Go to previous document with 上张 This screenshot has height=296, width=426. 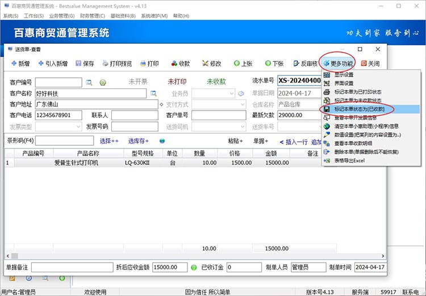tap(243, 64)
